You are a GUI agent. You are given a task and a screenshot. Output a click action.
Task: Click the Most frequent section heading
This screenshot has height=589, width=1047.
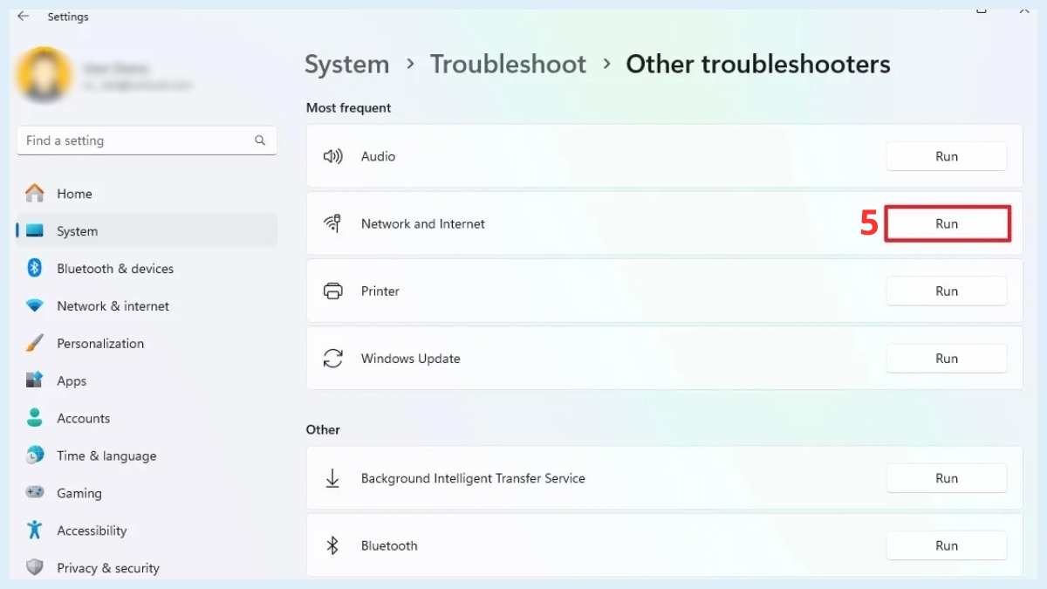(348, 108)
